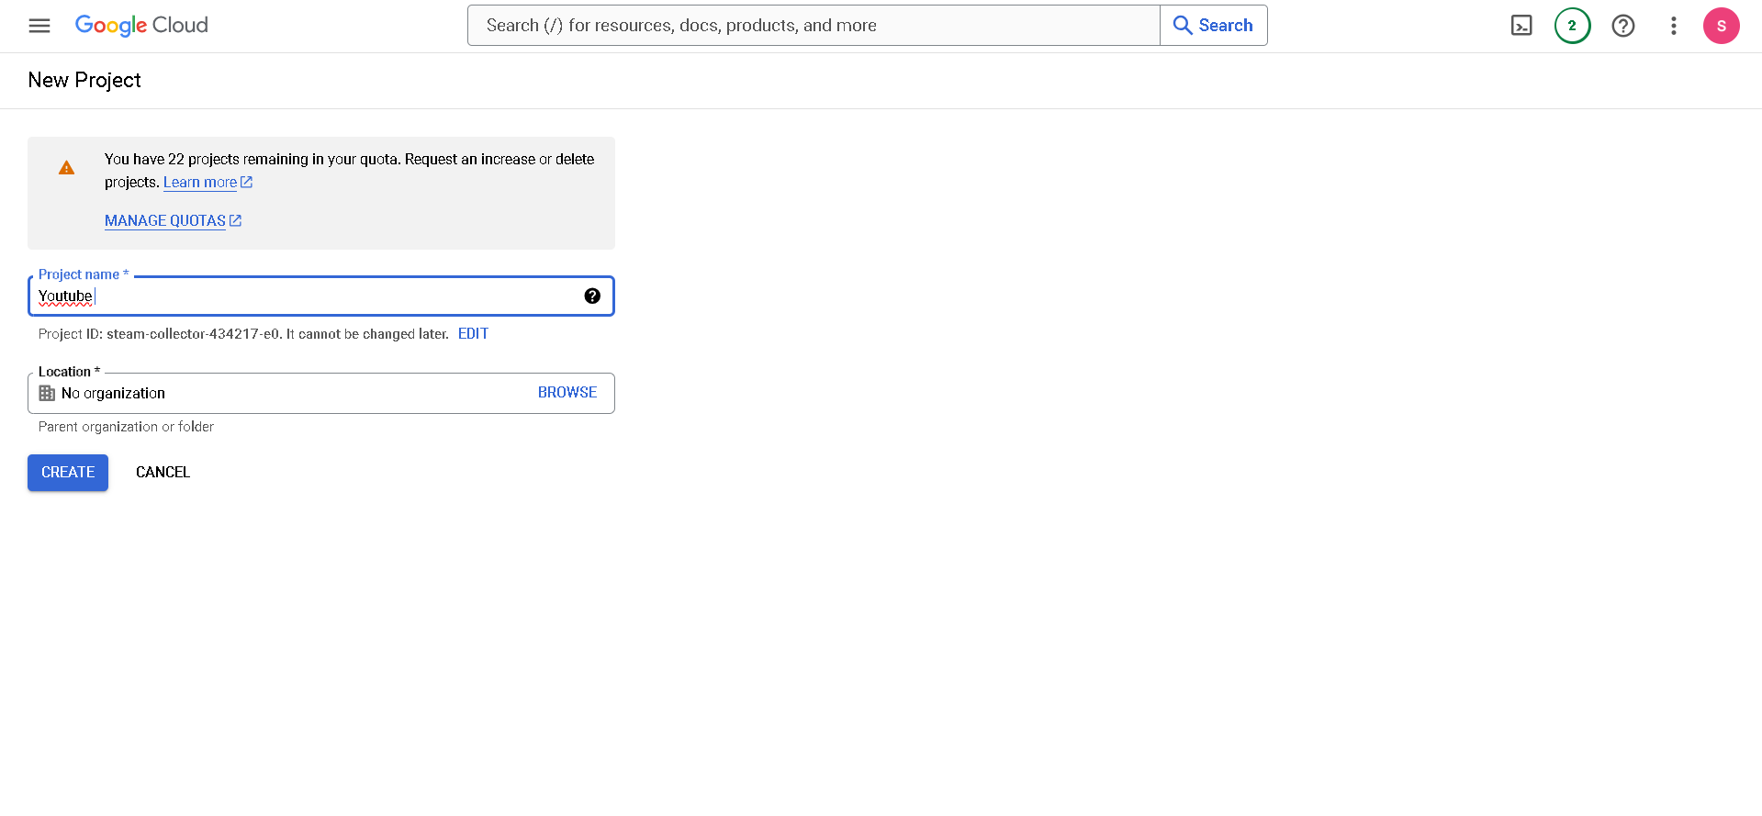Cancel the new project creation

[163, 473]
